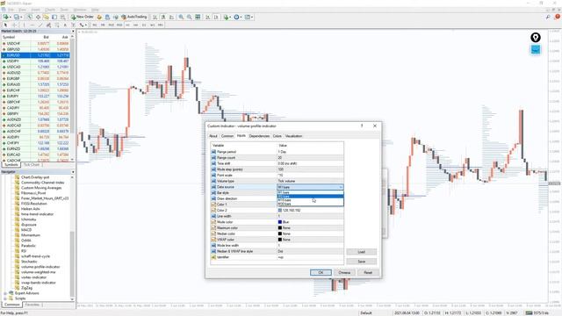
Task: Toggle the Terminal panel toolbar icon
Action: [54, 17]
